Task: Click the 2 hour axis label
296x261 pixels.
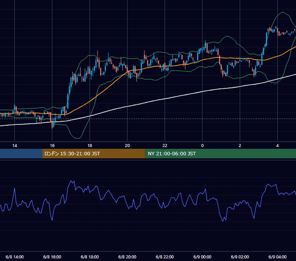Action: (240, 146)
